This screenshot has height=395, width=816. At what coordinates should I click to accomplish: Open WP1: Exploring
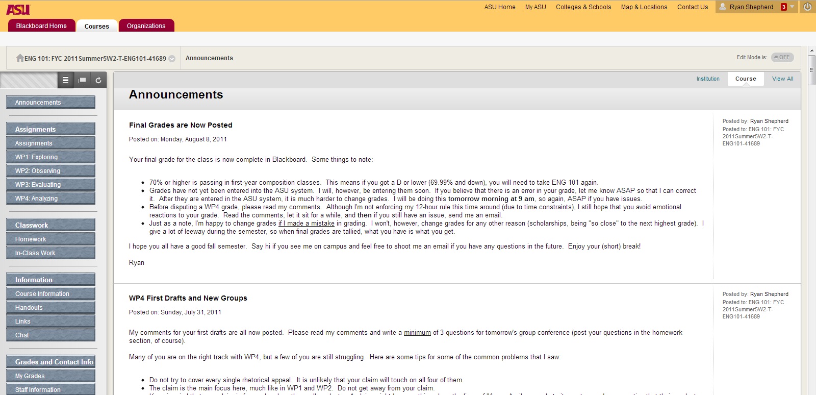tap(50, 157)
